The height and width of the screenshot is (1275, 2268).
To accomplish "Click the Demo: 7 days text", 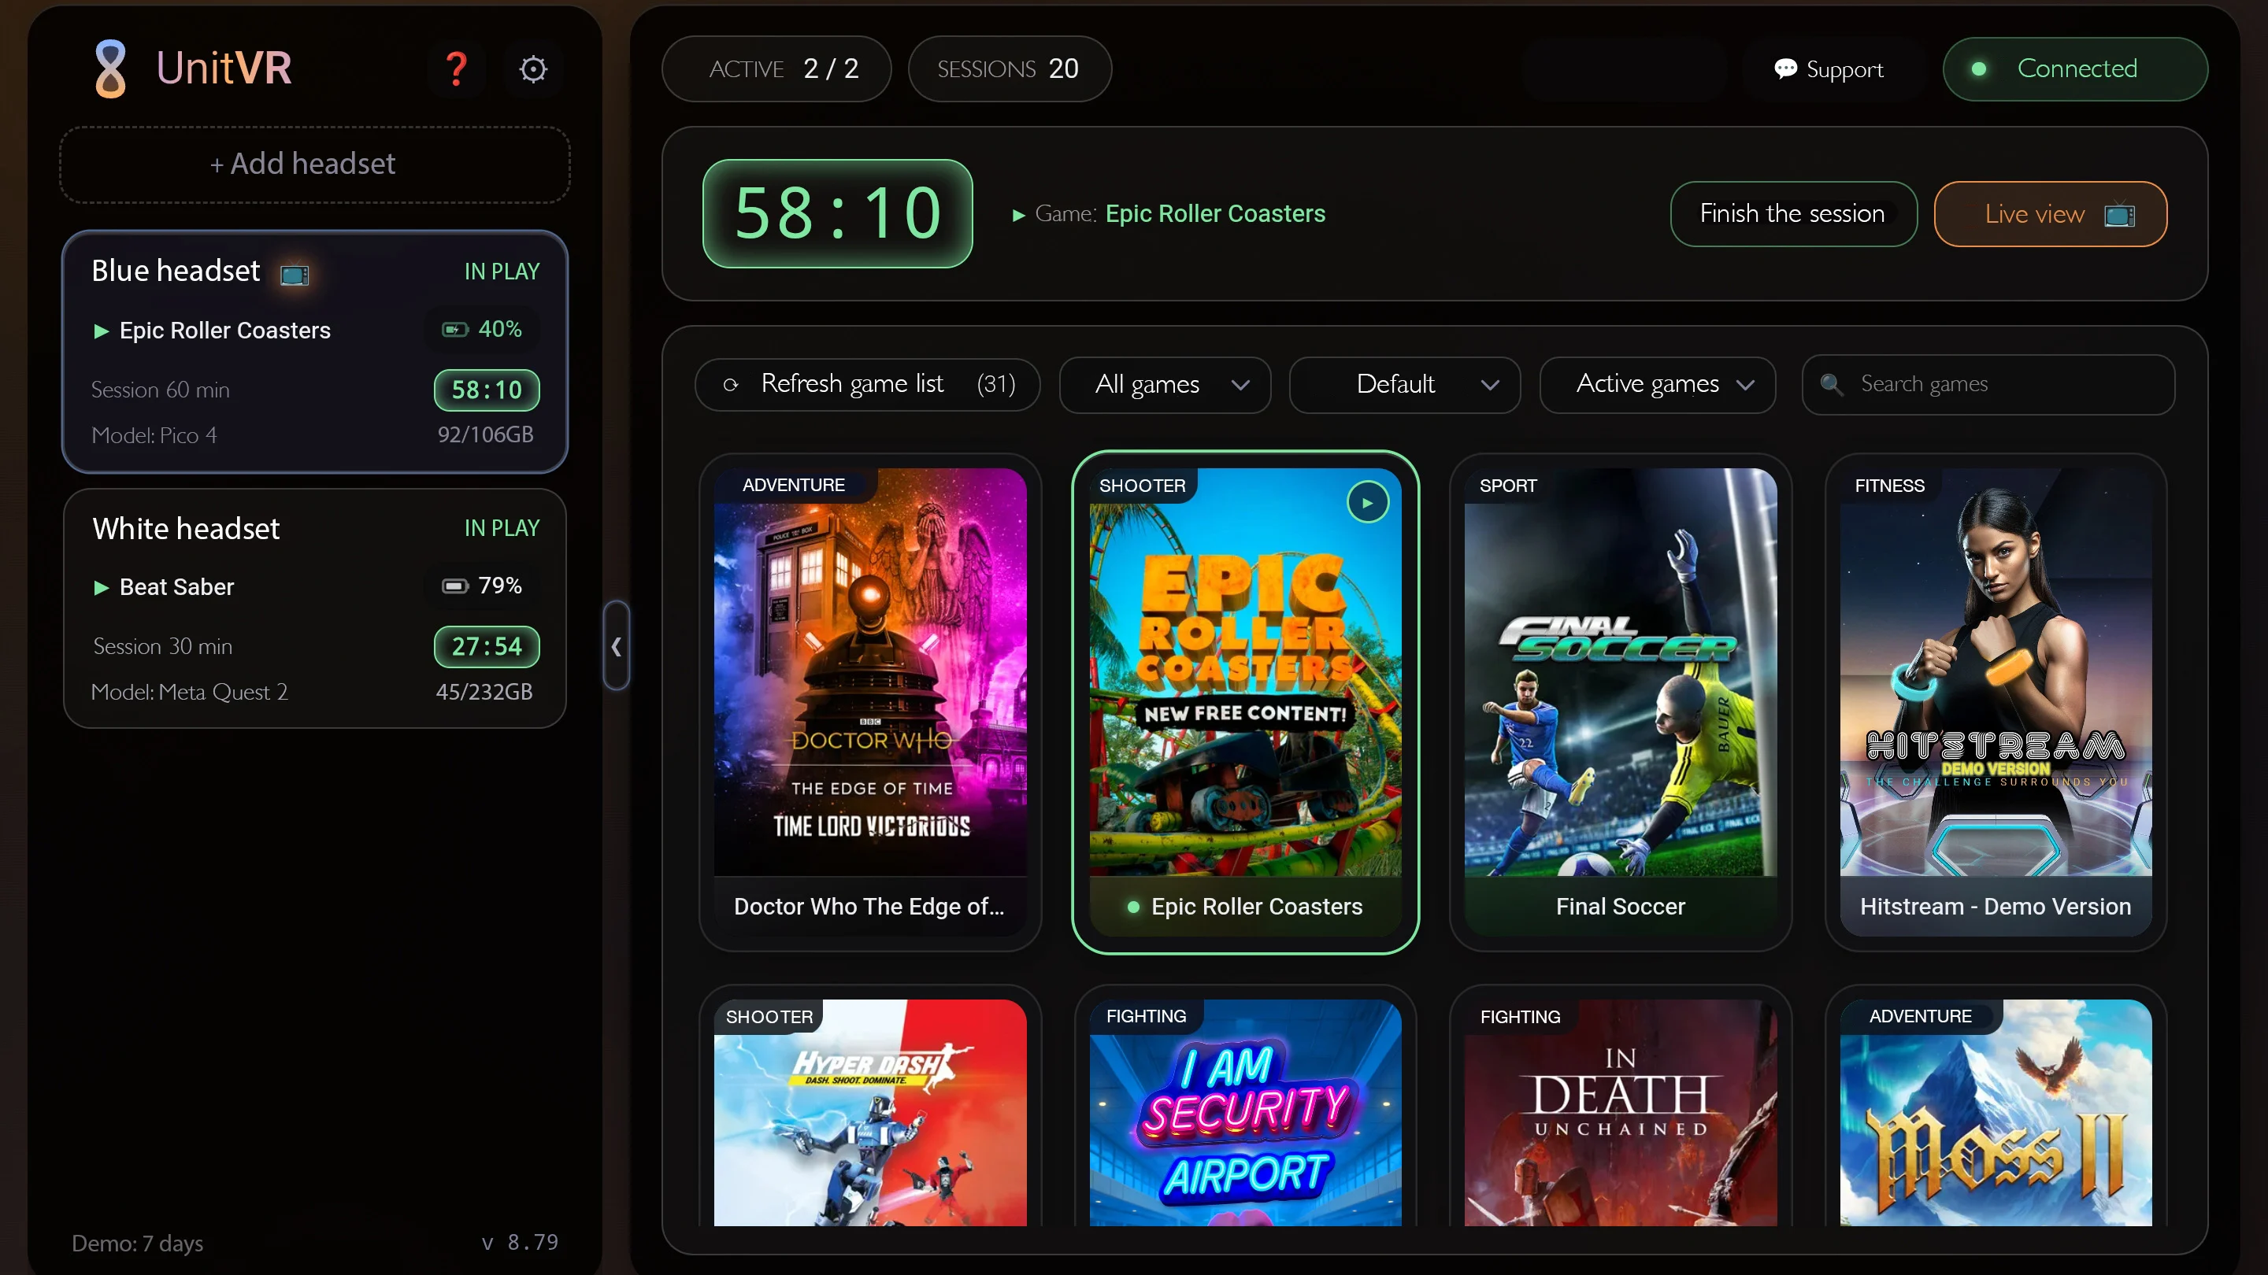I will pyautogui.click(x=137, y=1244).
